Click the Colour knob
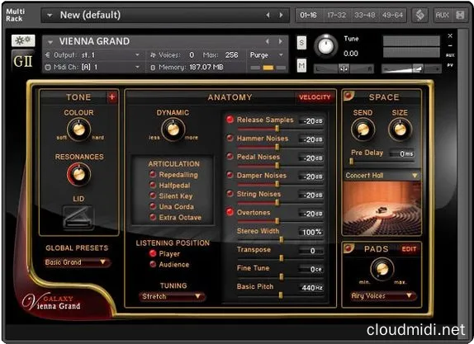The image size is (474, 344). click(x=79, y=130)
